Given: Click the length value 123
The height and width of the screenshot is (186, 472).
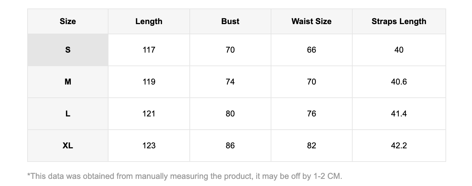Looking at the screenshot, I should coord(149,146).
